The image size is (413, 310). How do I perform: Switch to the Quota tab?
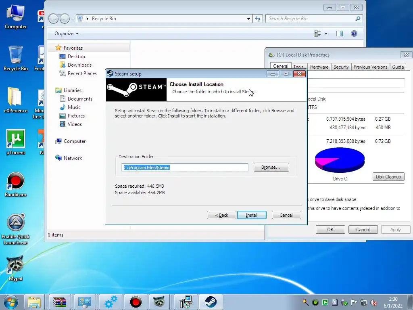[x=398, y=67]
